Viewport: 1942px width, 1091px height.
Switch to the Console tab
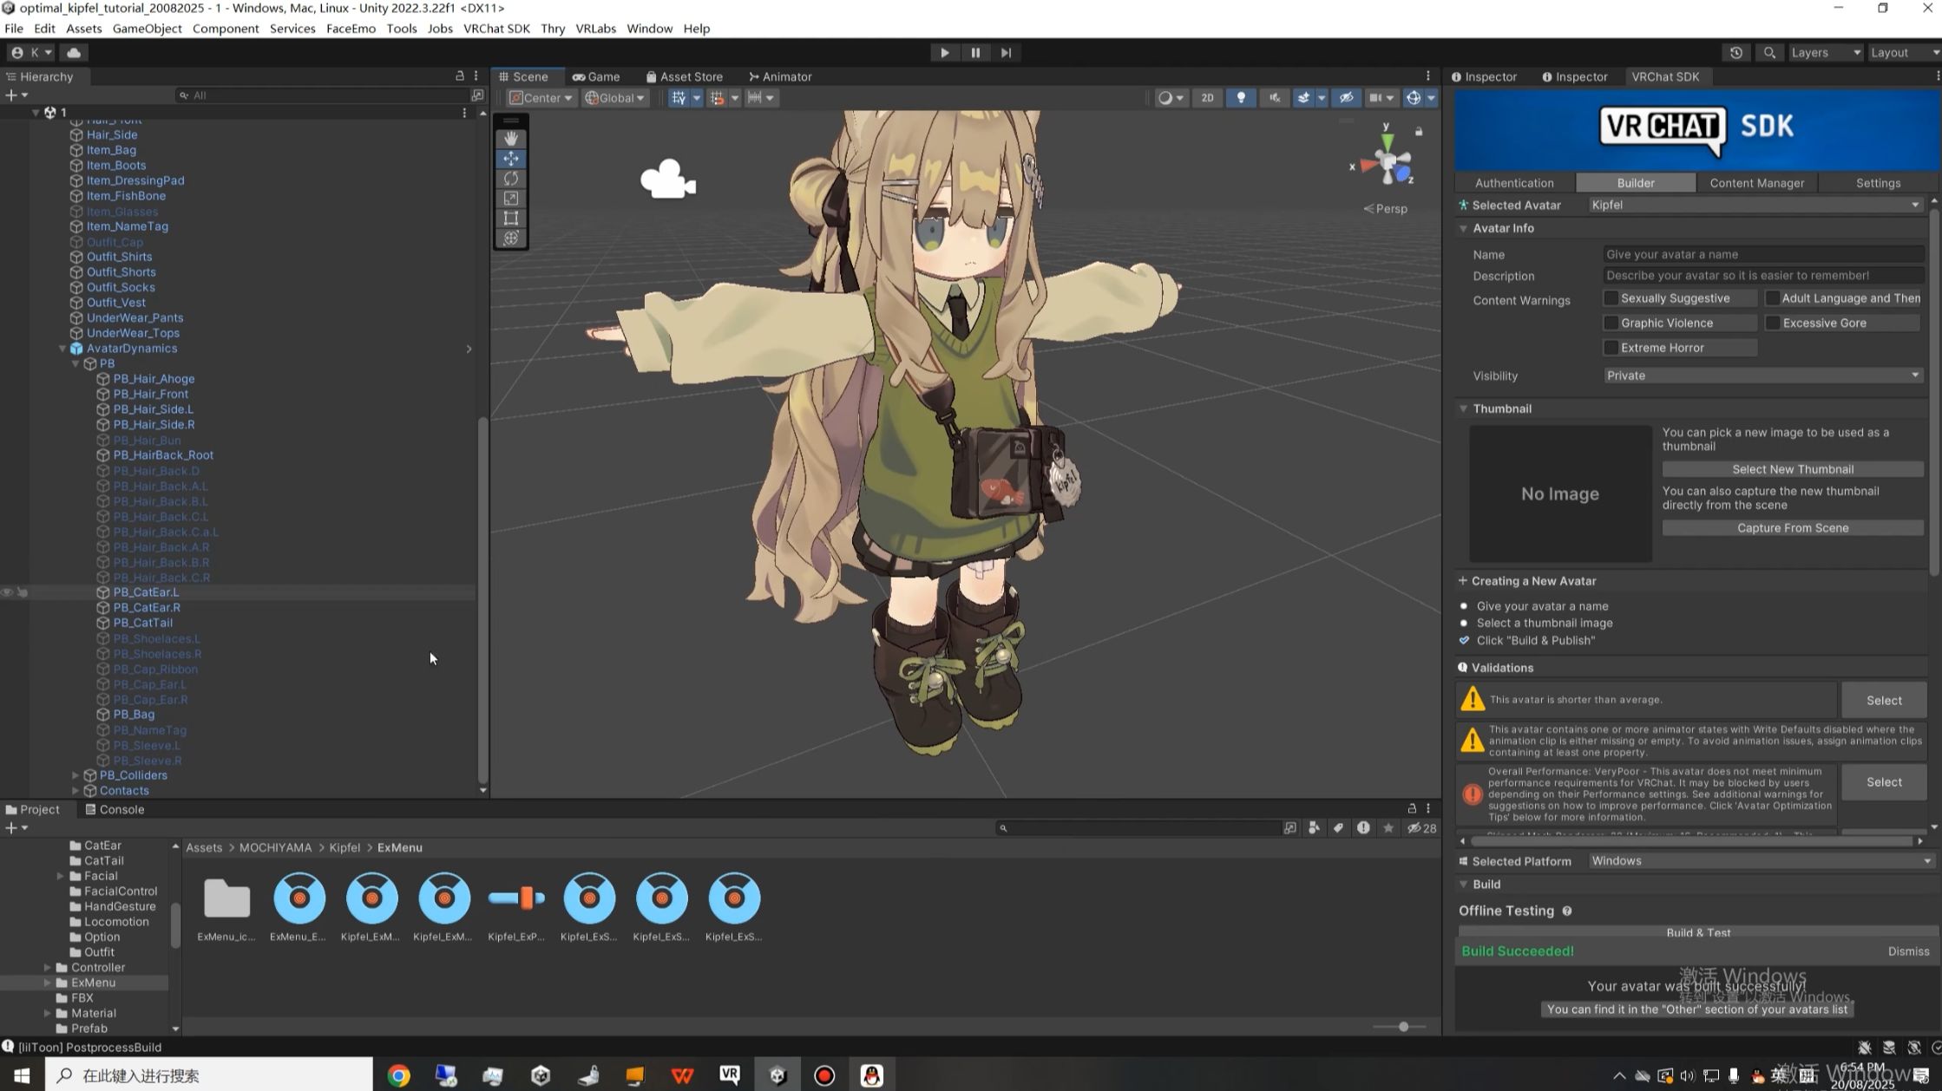click(x=115, y=810)
